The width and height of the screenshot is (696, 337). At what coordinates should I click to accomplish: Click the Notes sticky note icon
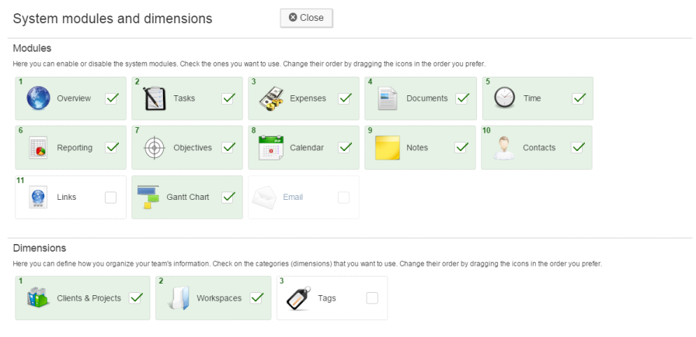click(388, 148)
